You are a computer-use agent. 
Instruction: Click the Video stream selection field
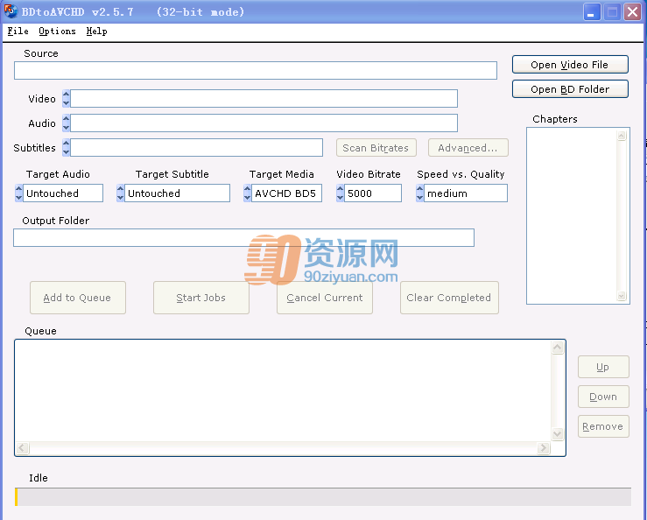264,99
